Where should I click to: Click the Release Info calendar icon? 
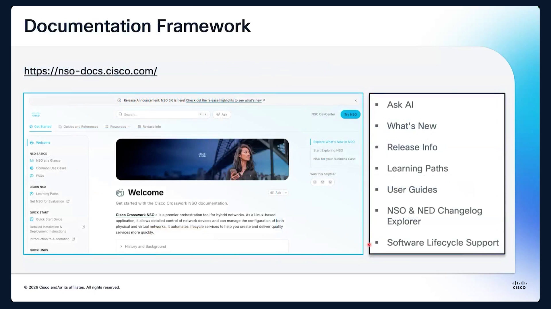pyautogui.click(x=139, y=127)
